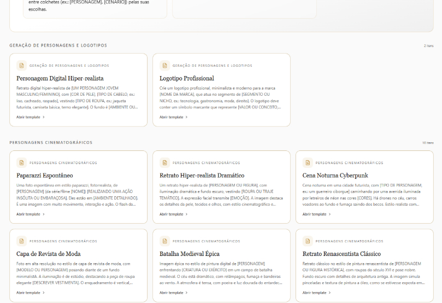Viewport: 442px width, 303px height.
Task: Click the description of Personagem Digital Hiper-realista
Action: [77, 97]
